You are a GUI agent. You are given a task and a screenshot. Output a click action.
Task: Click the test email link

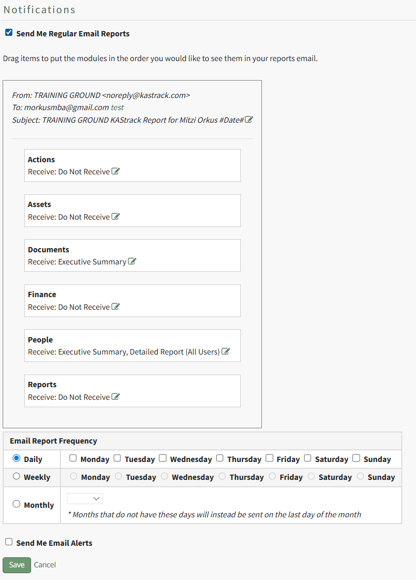click(117, 107)
